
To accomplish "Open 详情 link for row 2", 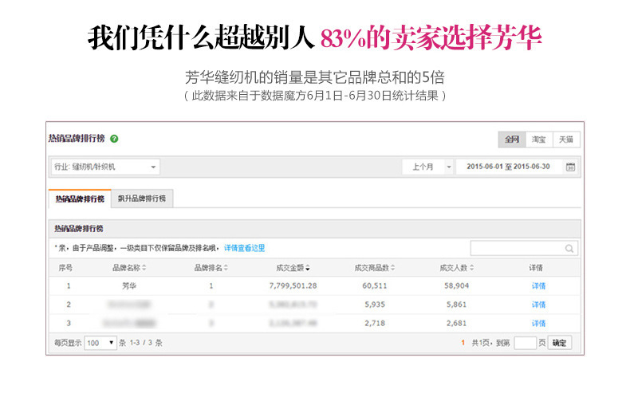I will pyautogui.click(x=538, y=305).
